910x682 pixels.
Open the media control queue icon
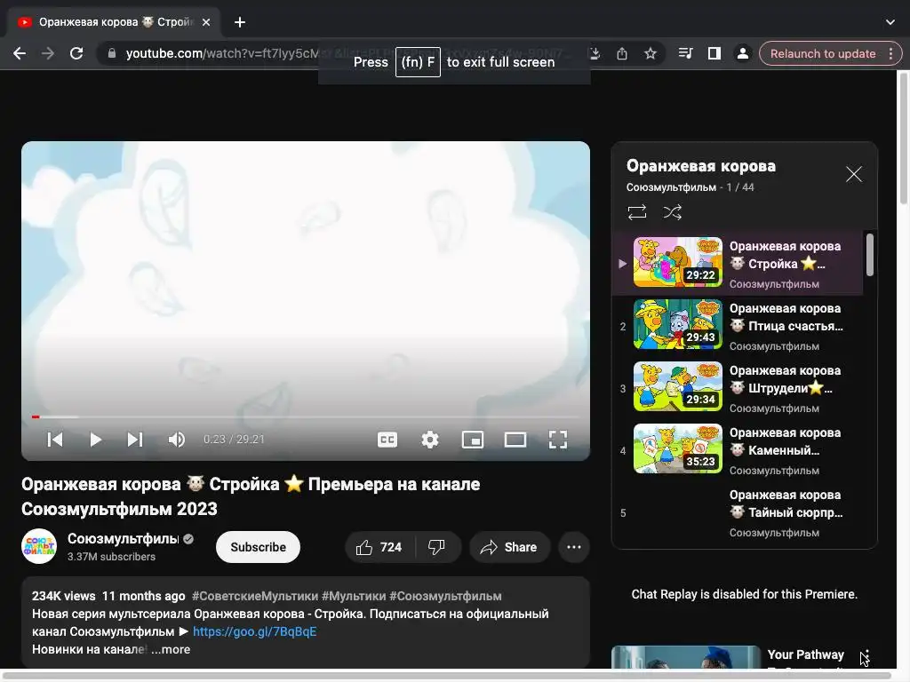click(685, 53)
